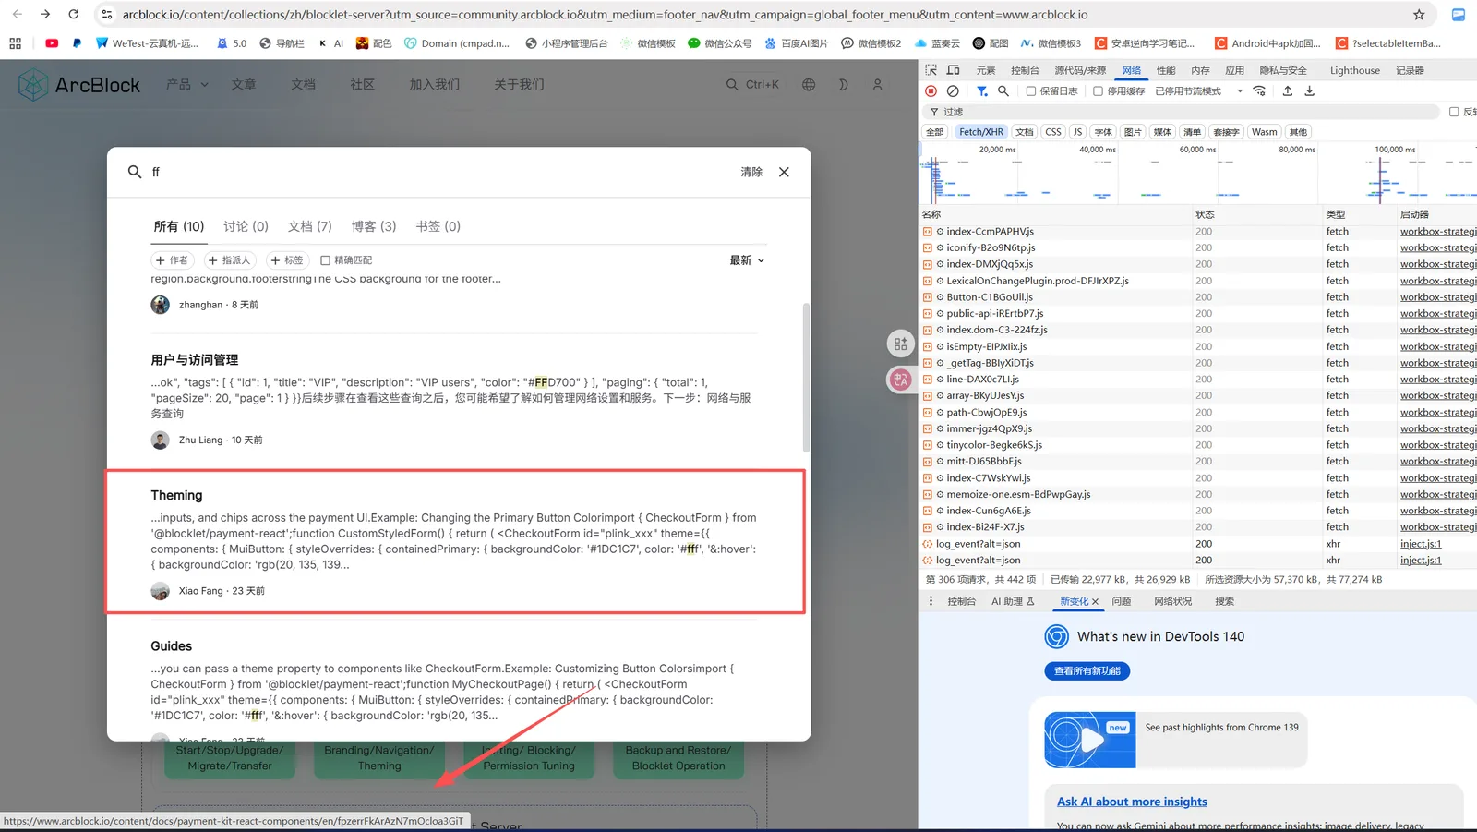Click the inject.js:1 initiator link for xhr request
The image size is (1477, 832).
(1420, 544)
